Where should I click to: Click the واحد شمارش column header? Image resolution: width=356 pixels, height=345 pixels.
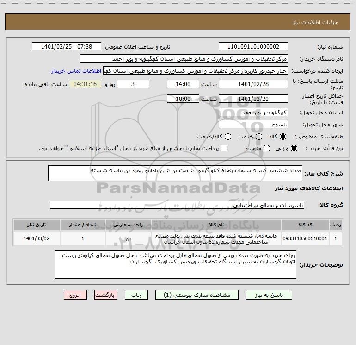[128, 225]
